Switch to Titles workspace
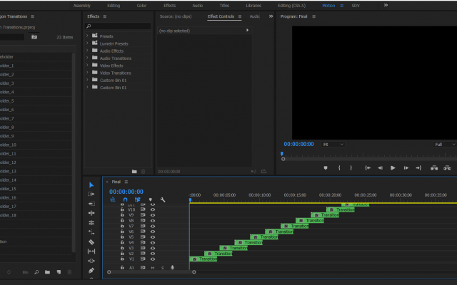This screenshot has height=285, width=457. [224, 6]
